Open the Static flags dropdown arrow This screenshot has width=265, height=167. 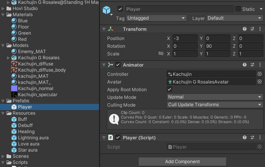tap(261, 9)
